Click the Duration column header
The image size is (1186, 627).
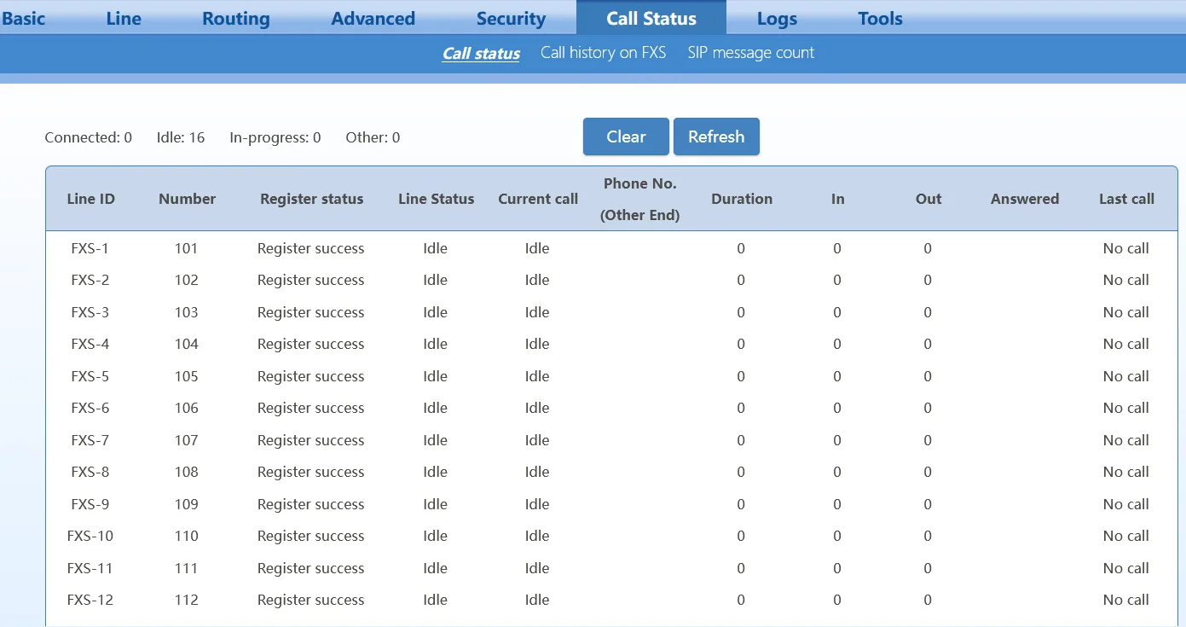(742, 199)
